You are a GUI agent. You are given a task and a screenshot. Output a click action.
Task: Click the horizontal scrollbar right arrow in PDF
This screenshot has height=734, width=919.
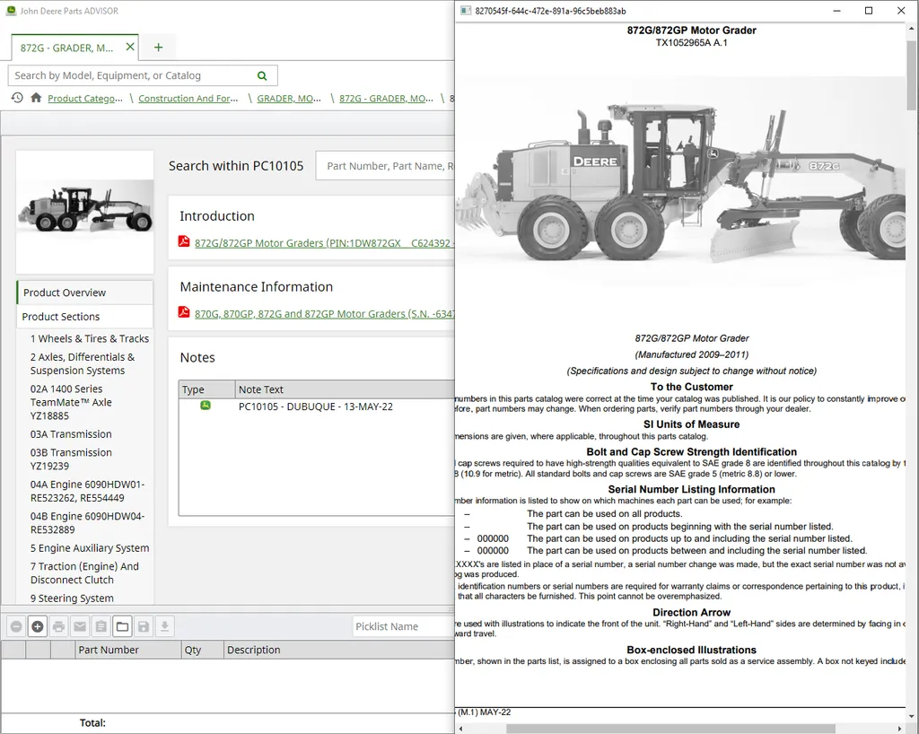pyautogui.click(x=900, y=729)
